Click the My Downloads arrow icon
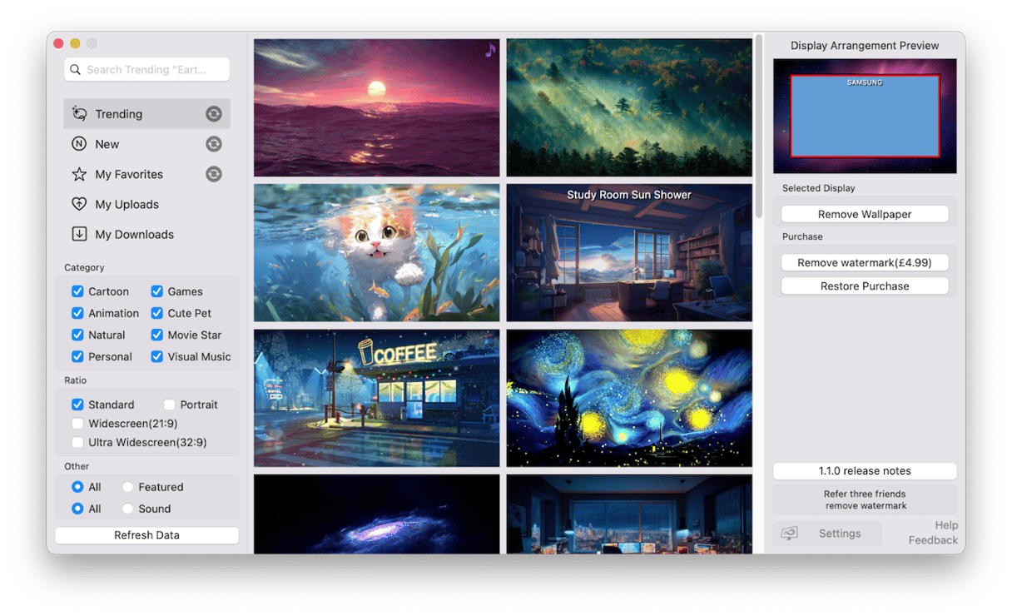This screenshot has height=616, width=1012. 79,234
